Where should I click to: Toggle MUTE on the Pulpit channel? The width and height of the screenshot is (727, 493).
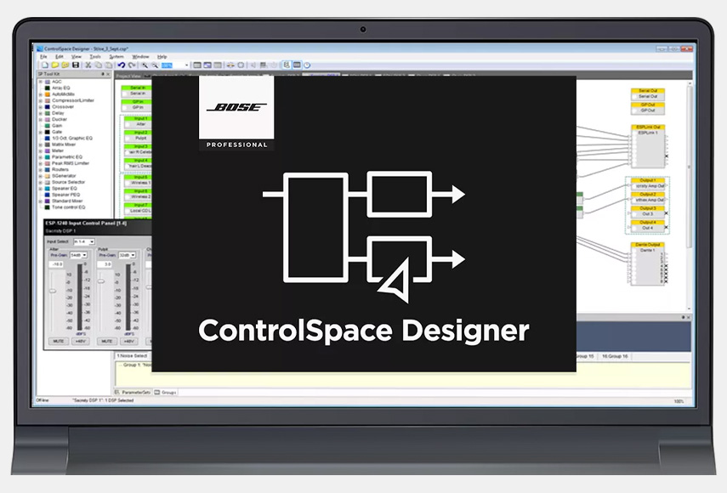(106, 341)
